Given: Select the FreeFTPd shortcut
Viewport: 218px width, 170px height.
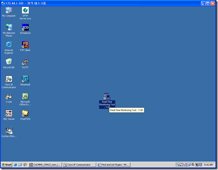Looking at the screenshot, I should [25, 115].
